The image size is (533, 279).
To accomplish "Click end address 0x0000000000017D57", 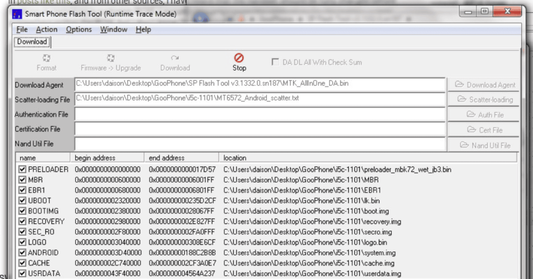I will [182, 169].
